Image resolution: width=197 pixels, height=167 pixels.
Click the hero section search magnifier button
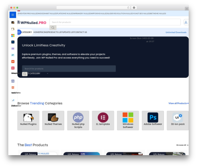[25, 74]
